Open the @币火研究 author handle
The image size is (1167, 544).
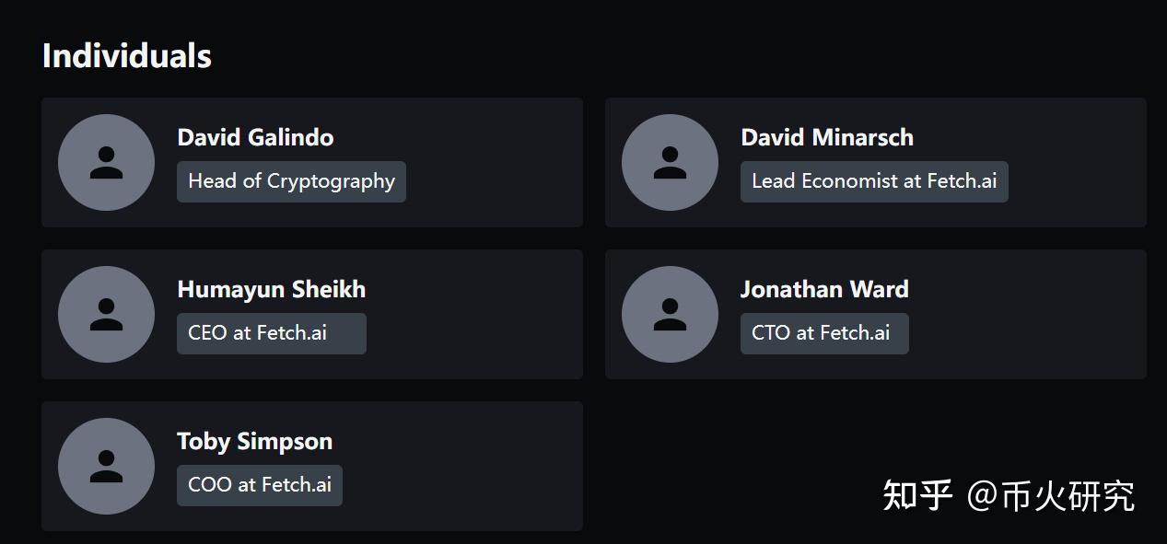click(1050, 495)
